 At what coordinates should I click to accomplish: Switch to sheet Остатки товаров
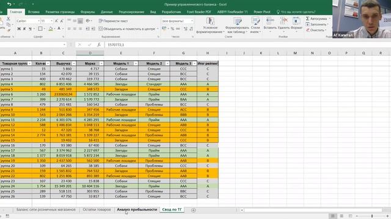click(x=97, y=209)
